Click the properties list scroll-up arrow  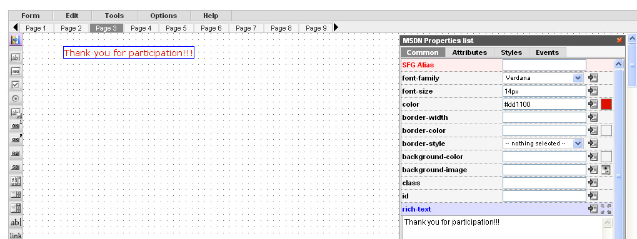[618, 64]
